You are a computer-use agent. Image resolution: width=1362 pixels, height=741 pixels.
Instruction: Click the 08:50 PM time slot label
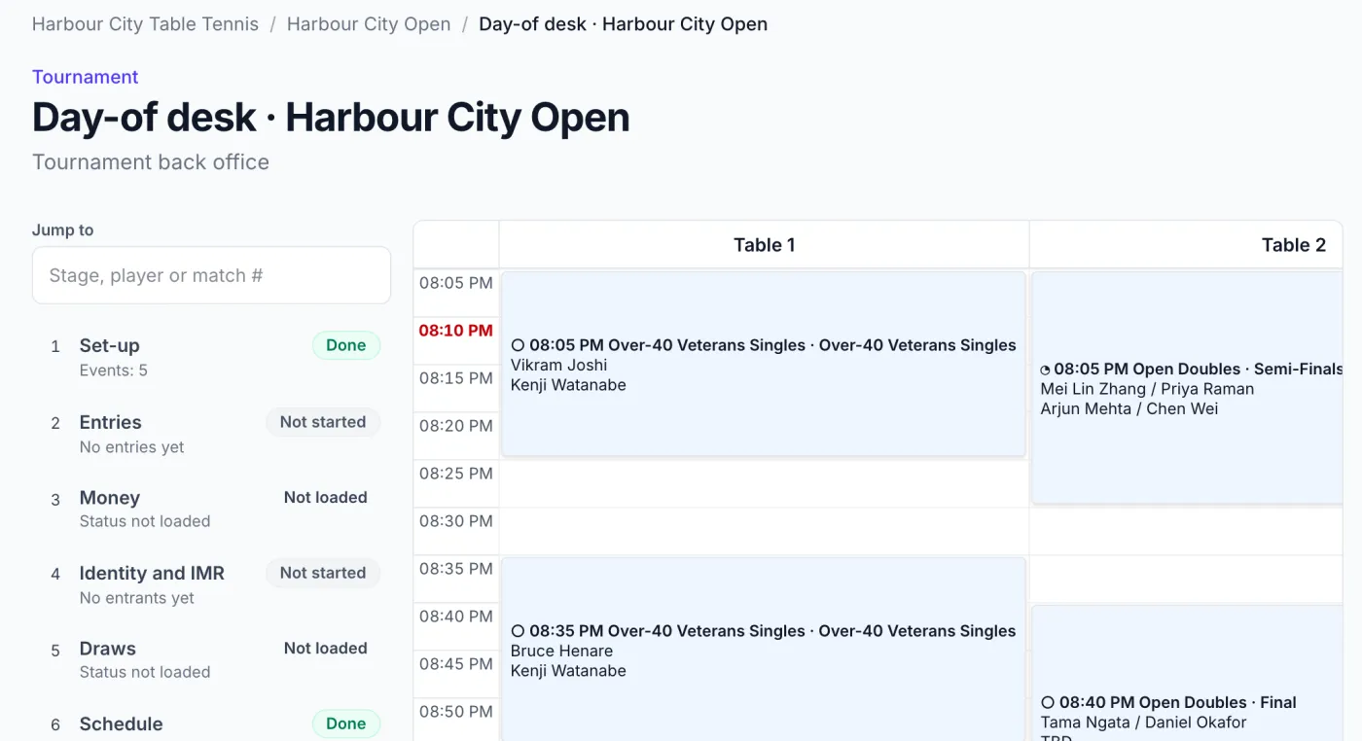[x=456, y=712]
